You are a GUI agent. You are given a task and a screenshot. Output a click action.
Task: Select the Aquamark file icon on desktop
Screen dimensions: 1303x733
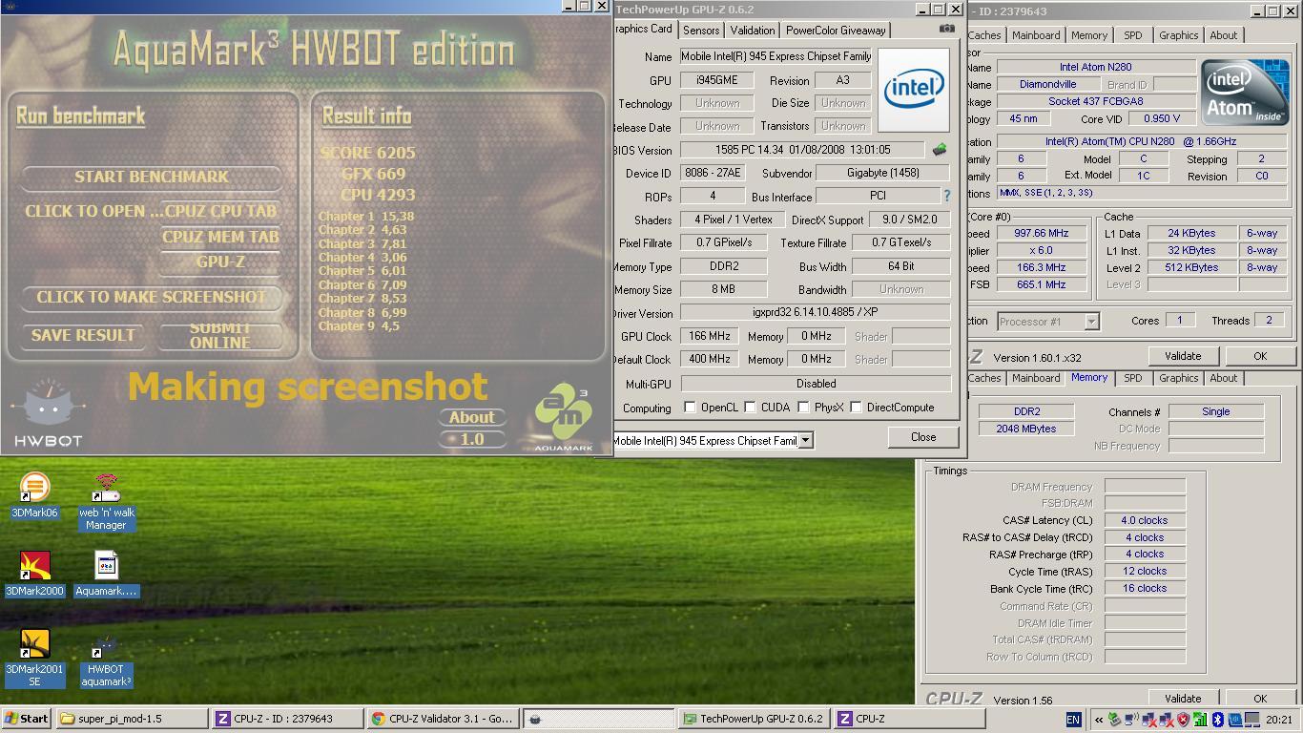pos(106,574)
